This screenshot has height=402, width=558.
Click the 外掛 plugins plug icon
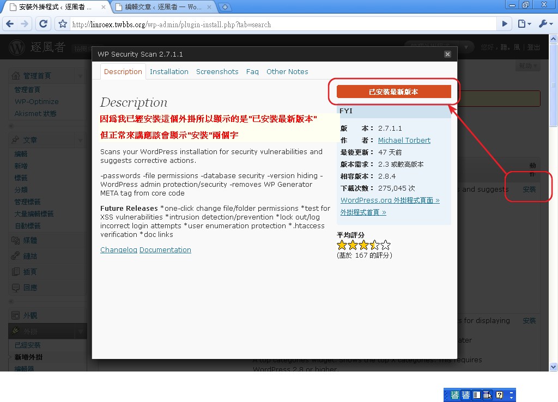[16, 331]
